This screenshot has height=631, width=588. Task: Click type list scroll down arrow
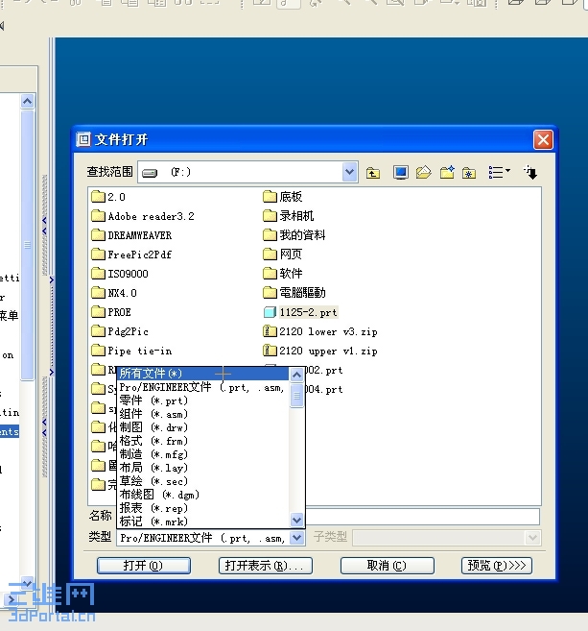click(296, 520)
